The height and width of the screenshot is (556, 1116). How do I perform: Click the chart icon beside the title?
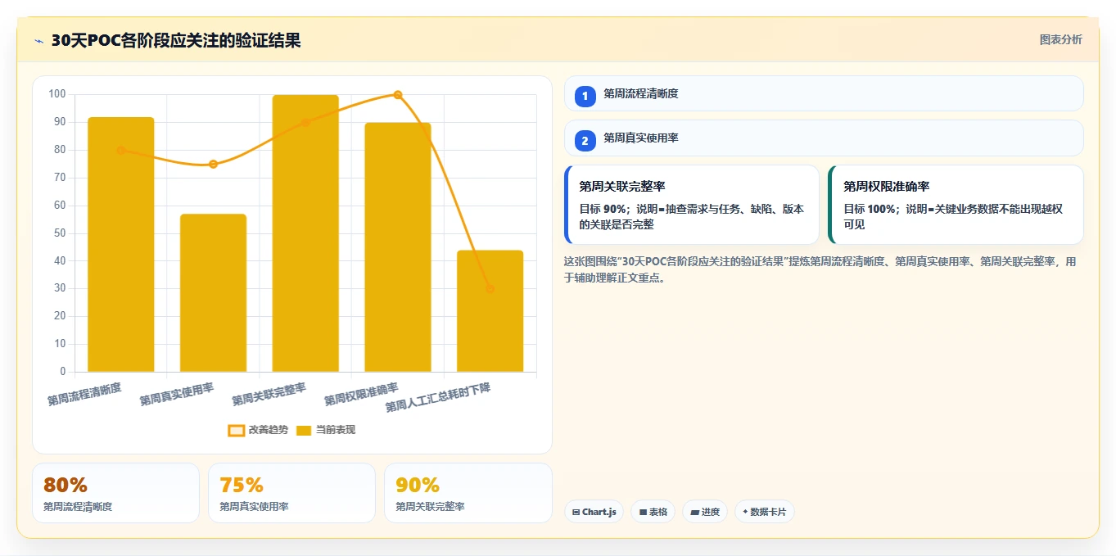click(x=39, y=41)
